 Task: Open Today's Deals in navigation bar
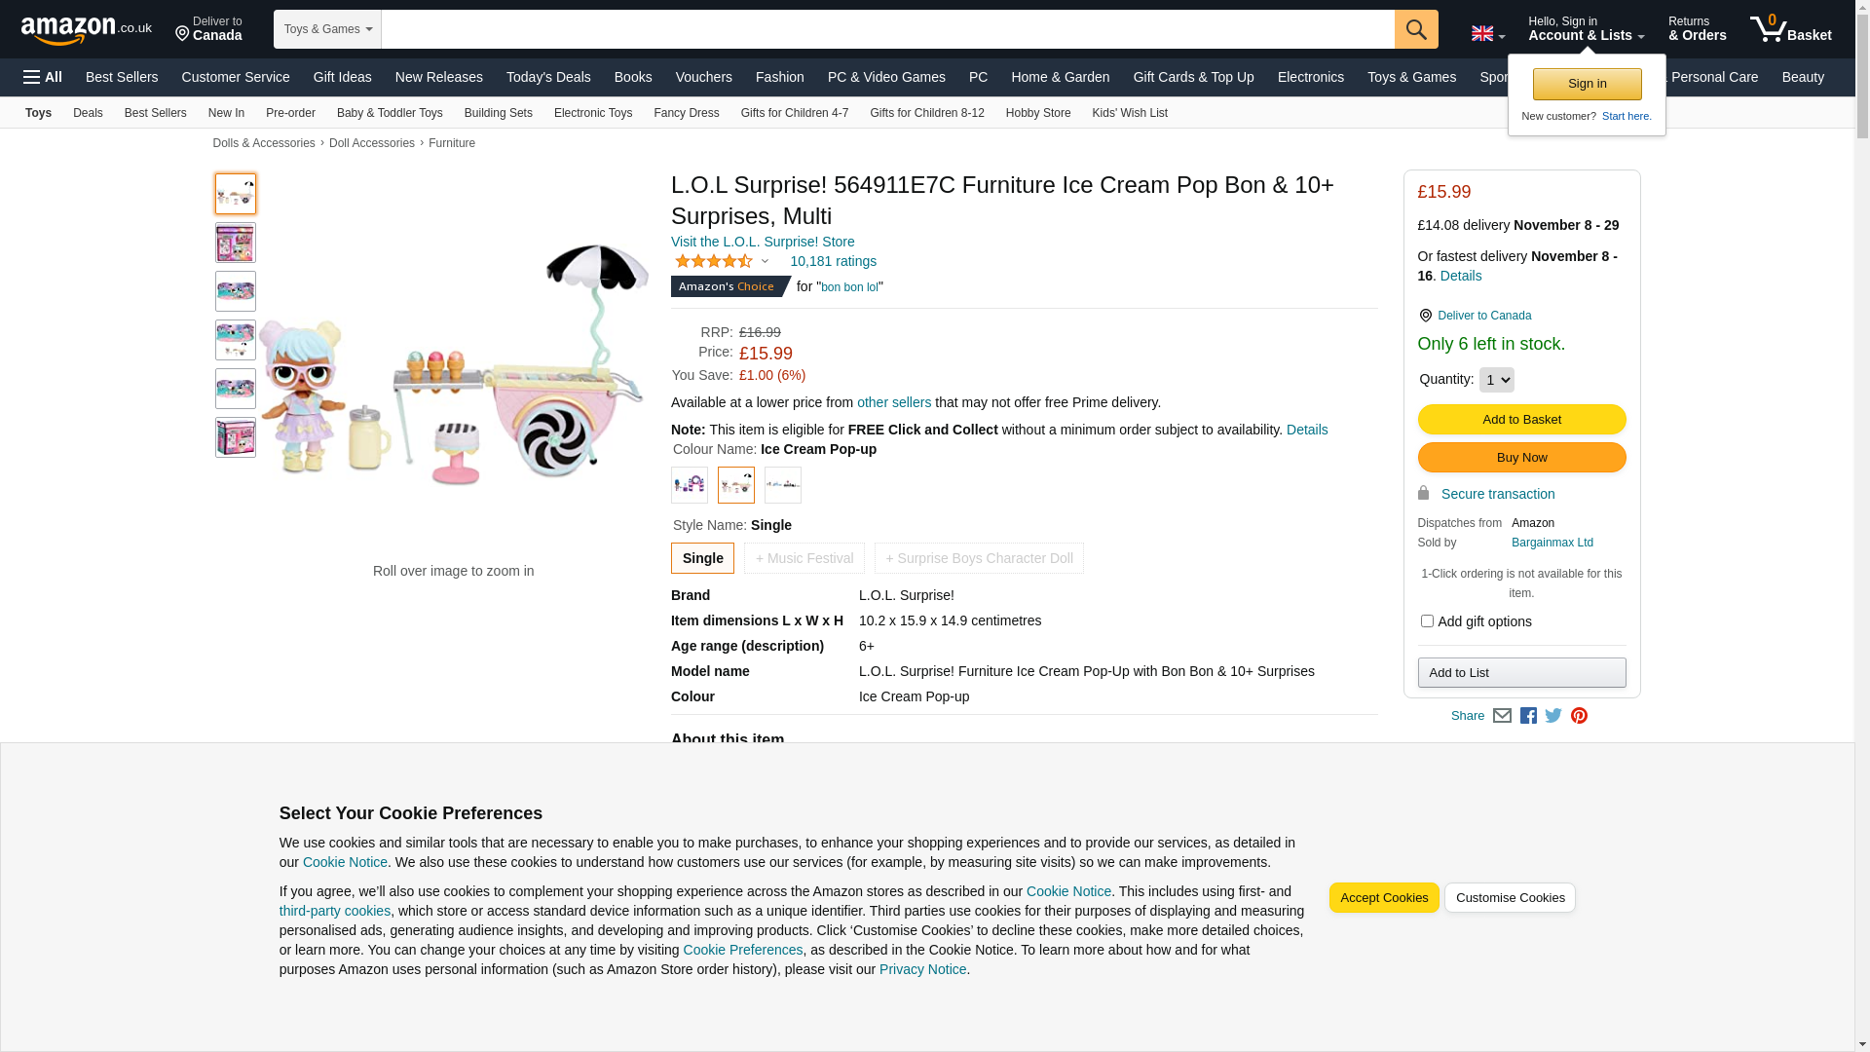point(548,77)
